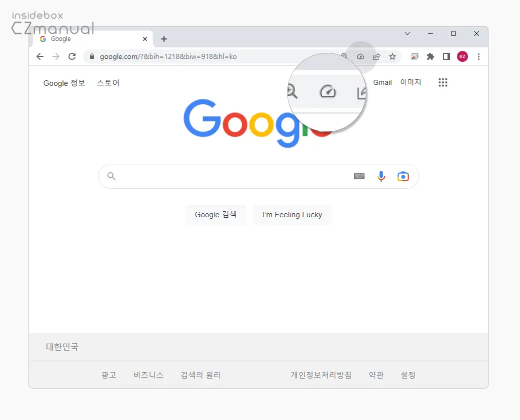The image size is (520, 420).
Task: Search by image with the camera icon
Action: [x=403, y=176]
